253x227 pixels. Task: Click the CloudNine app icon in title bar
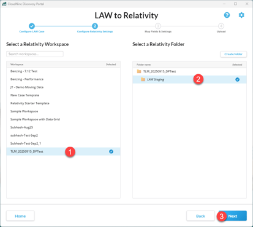(4, 4)
